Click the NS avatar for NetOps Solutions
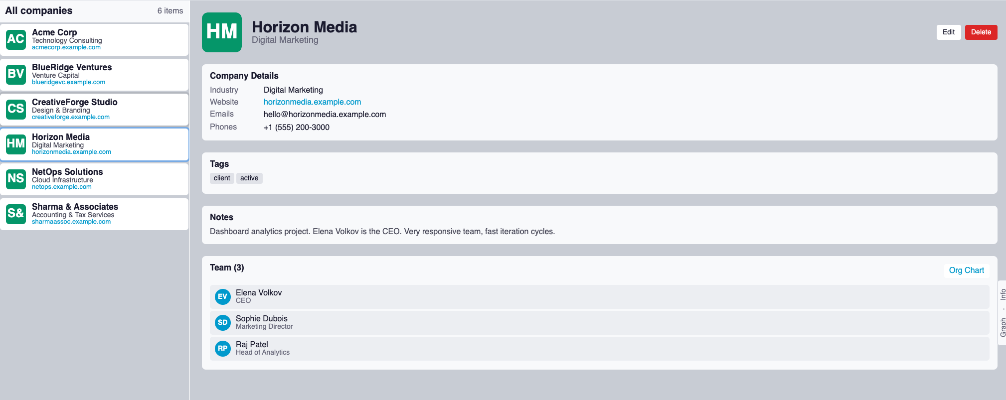Image resolution: width=1006 pixels, height=400 pixels. coord(16,179)
